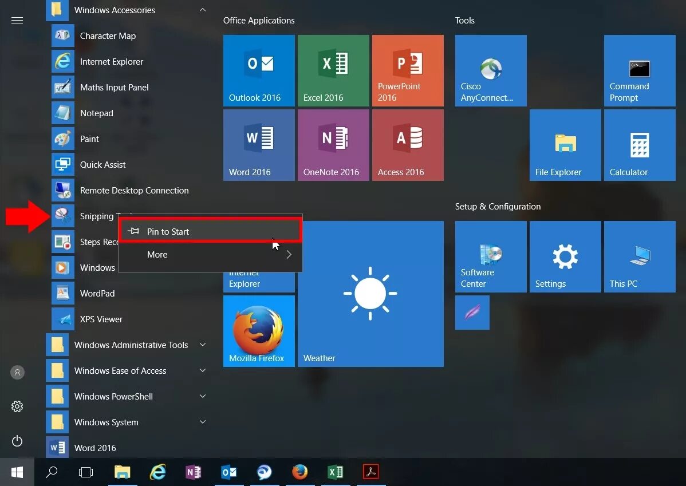Open the Calculator tile
The width and height of the screenshot is (686, 486).
pyautogui.click(x=640, y=145)
